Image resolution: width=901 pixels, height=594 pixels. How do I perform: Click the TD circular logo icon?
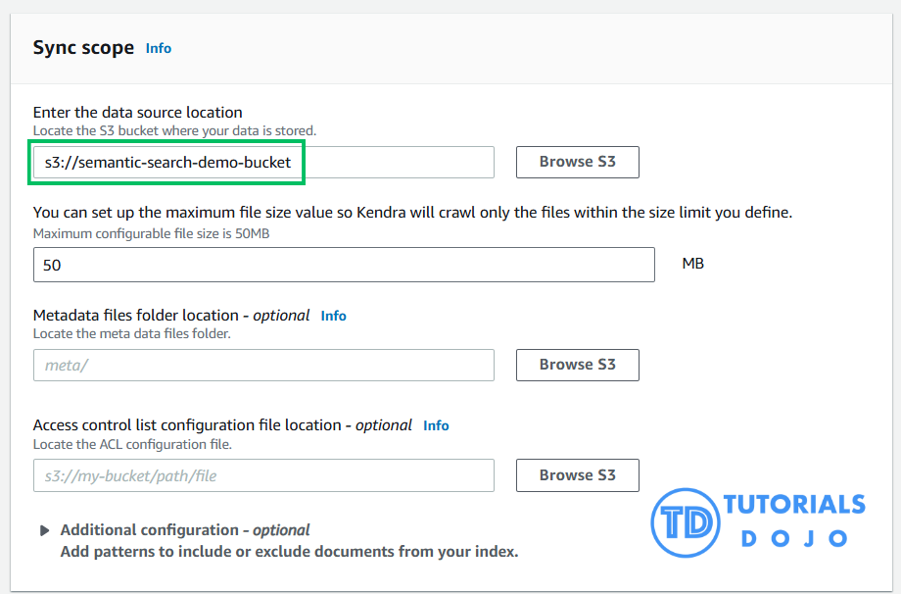(685, 521)
